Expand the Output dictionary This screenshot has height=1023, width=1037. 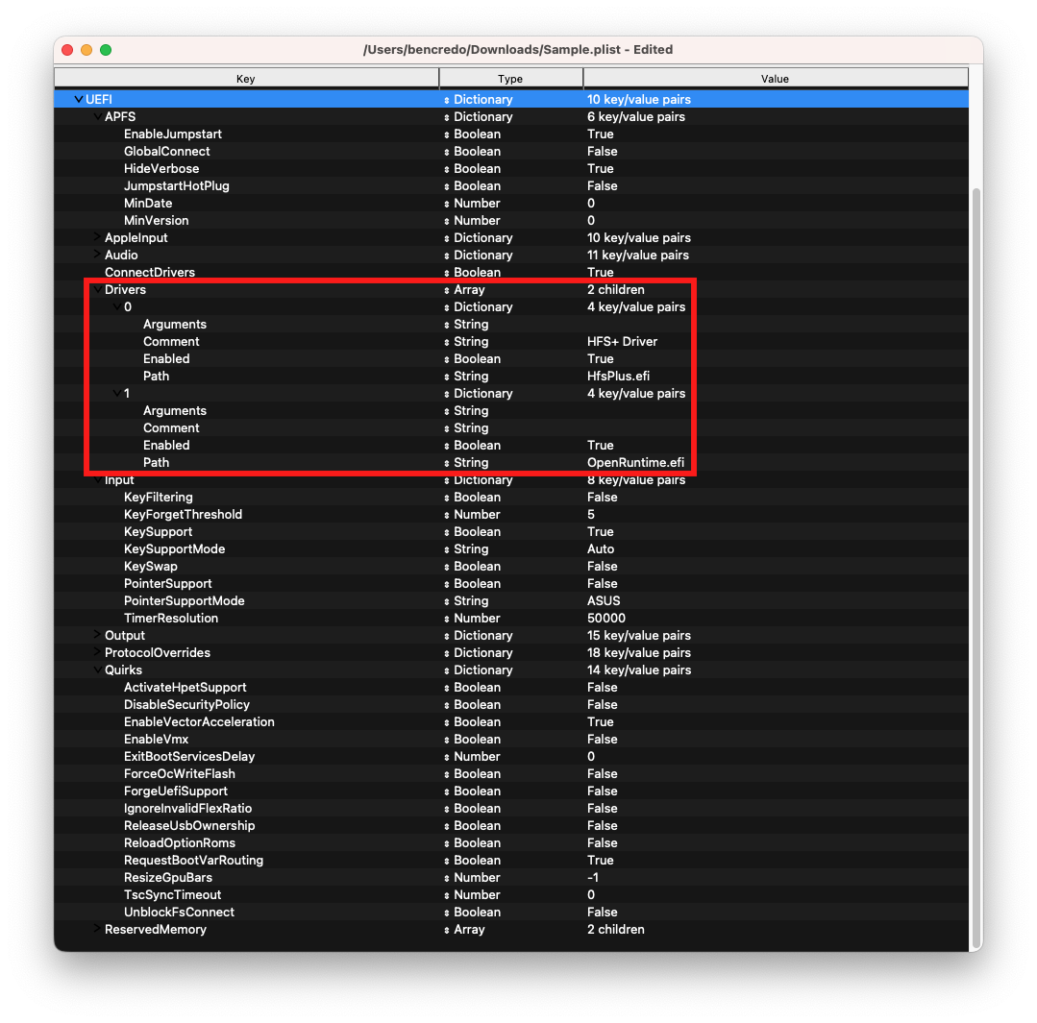(x=95, y=635)
